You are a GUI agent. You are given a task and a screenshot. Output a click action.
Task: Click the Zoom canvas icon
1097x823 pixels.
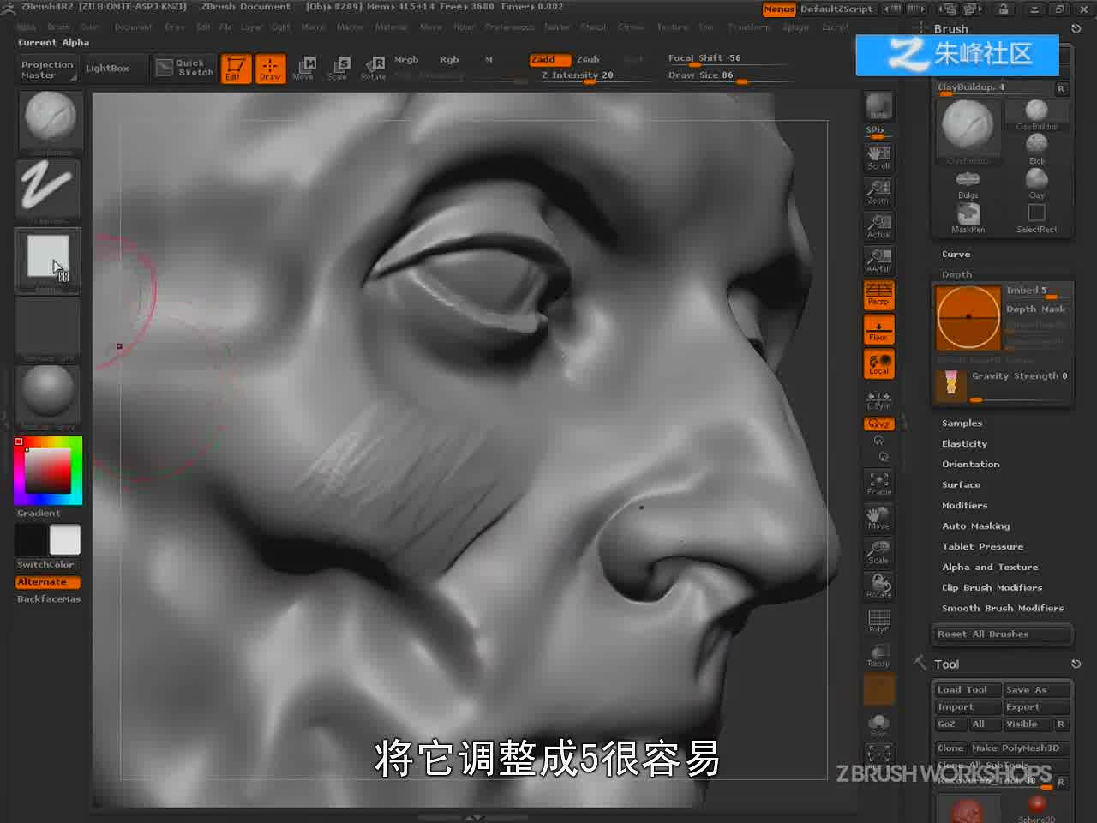pyautogui.click(x=878, y=190)
